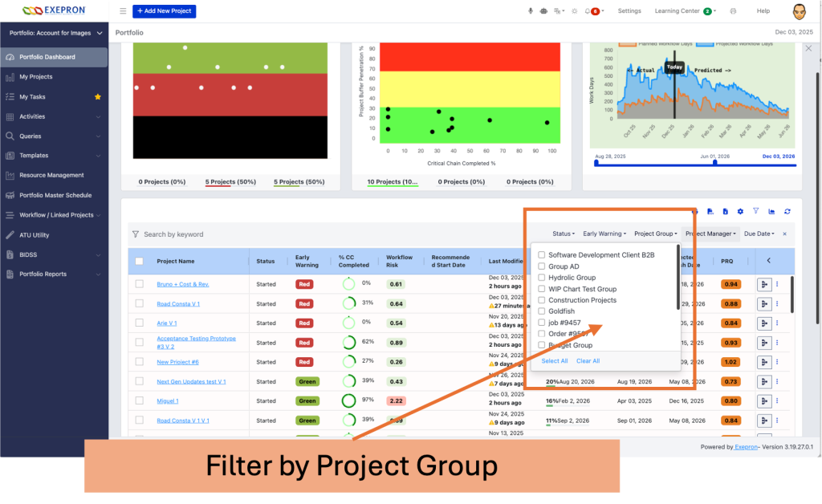Click the microphone icon in top bar
The width and height of the screenshot is (822, 504).
click(530, 11)
